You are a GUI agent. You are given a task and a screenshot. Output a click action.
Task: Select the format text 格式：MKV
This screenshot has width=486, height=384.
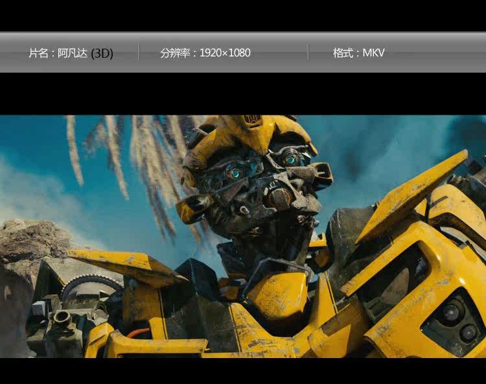point(358,53)
